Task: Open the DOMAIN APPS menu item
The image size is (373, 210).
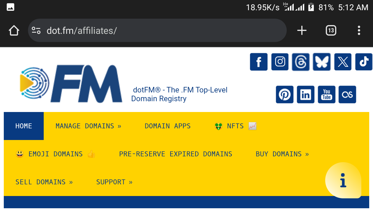Action: click(x=168, y=126)
